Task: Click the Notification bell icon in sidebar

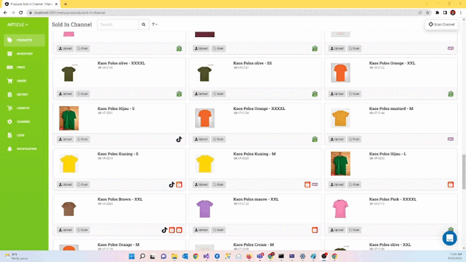Action: 10,149
